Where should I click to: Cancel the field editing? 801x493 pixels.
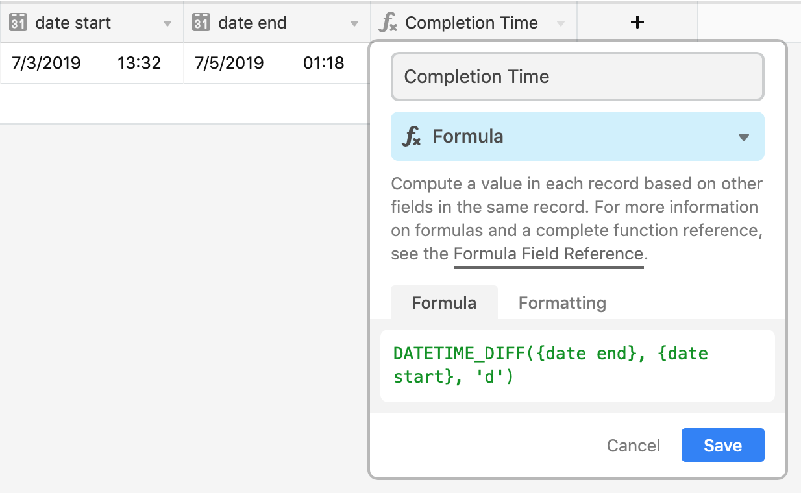click(634, 446)
